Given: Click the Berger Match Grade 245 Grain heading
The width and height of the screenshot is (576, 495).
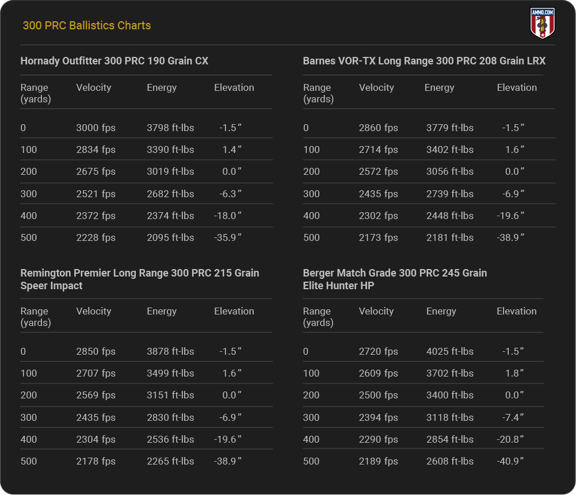Looking at the screenshot, I should point(395,279).
